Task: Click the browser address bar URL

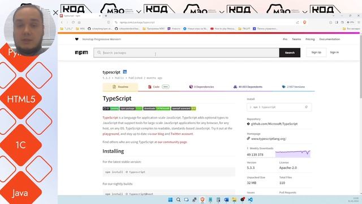Action: [x=137, y=23]
